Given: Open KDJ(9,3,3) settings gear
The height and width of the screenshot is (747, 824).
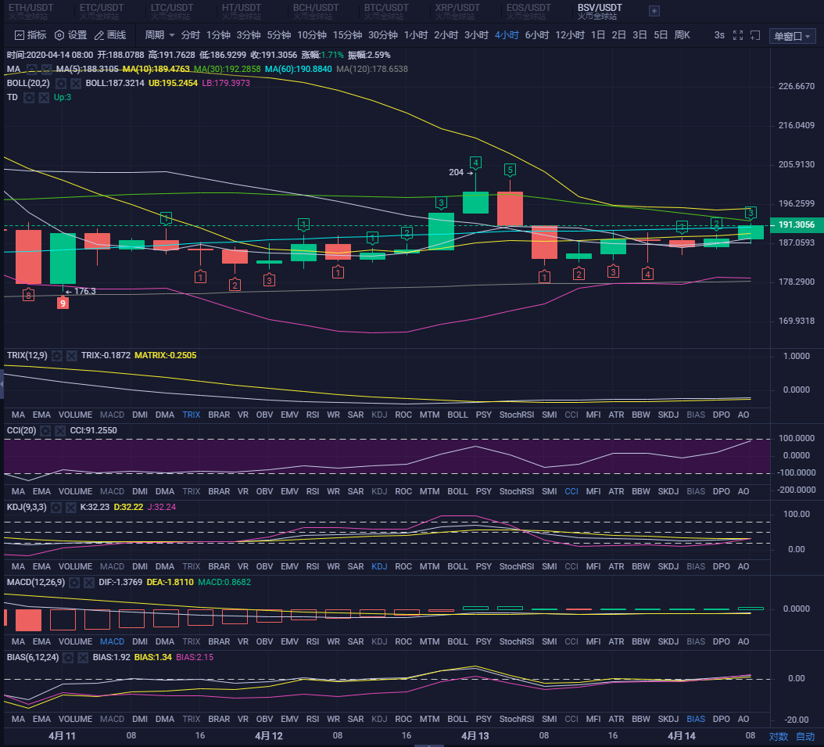Looking at the screenshot, I should coord(56,508).
